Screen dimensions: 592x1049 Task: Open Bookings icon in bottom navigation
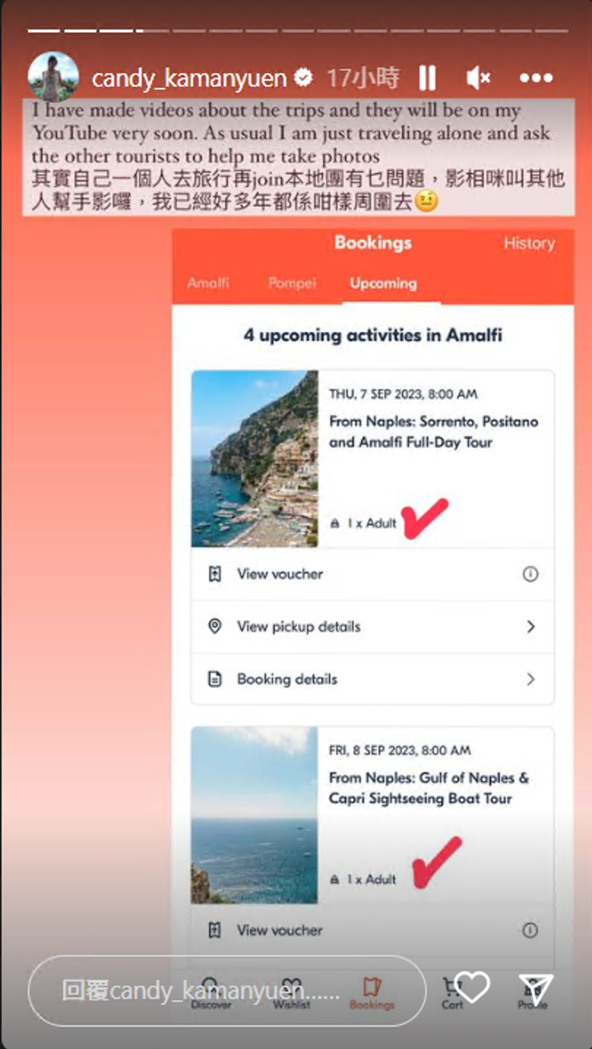372,993
